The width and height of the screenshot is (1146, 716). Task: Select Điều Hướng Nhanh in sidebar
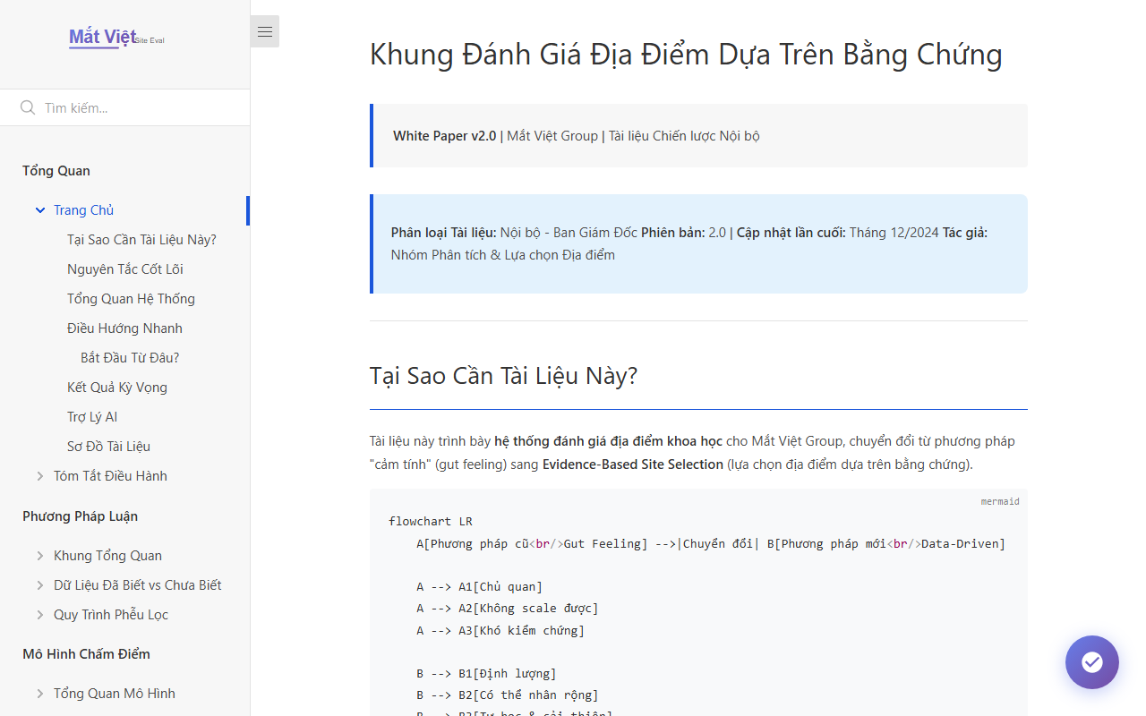point(124,328)
